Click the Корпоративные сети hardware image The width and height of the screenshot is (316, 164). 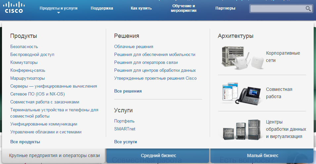243,58
